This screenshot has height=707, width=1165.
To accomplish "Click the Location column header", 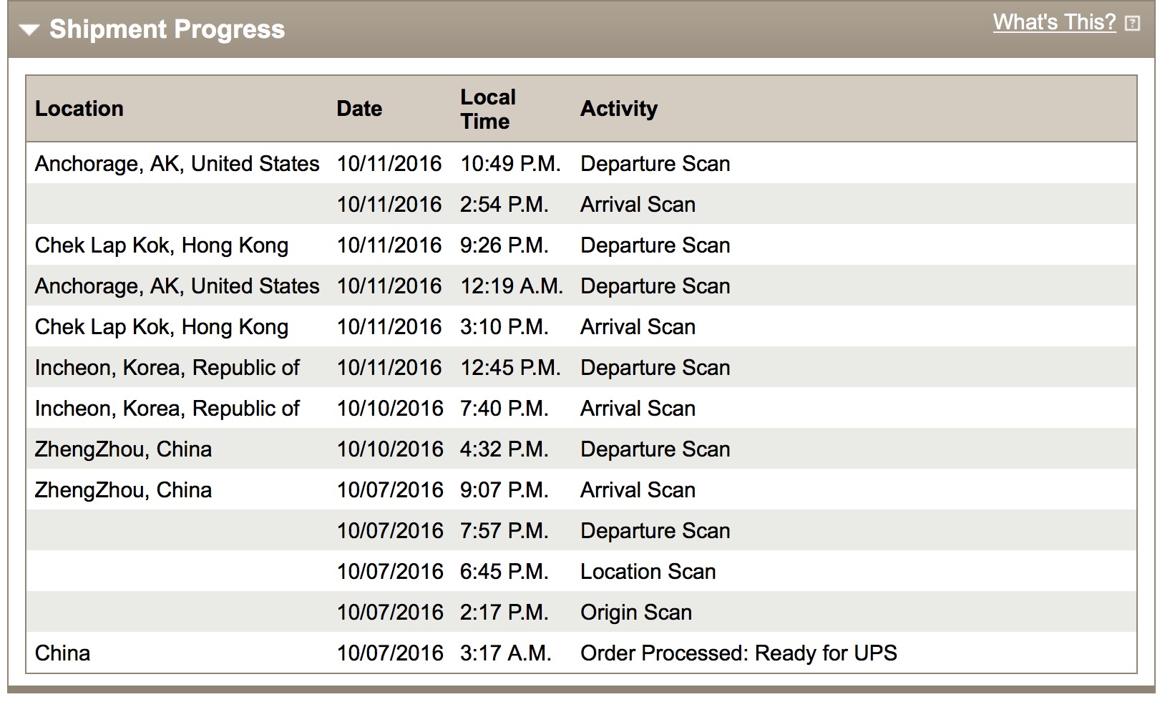I will point(79,109).
